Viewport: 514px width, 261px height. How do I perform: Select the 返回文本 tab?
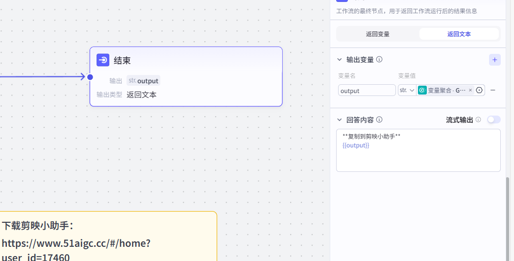point(459,34)
